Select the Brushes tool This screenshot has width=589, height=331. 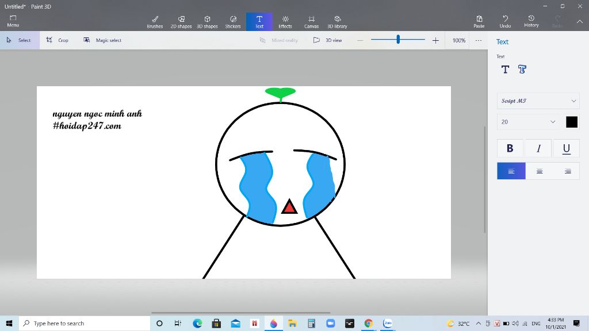click(155, 22)
